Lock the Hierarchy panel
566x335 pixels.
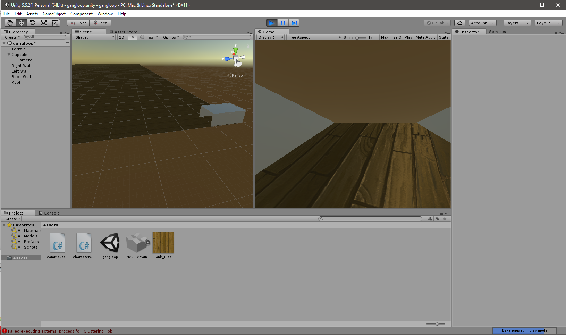click(61, 32)
